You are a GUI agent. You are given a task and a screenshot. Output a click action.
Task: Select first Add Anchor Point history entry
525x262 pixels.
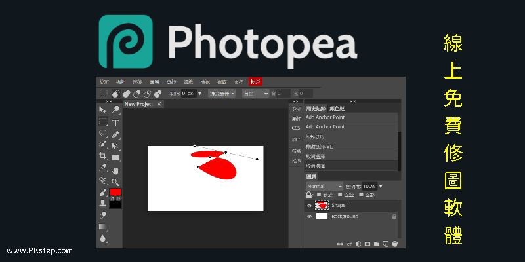(x=351, y=117)
